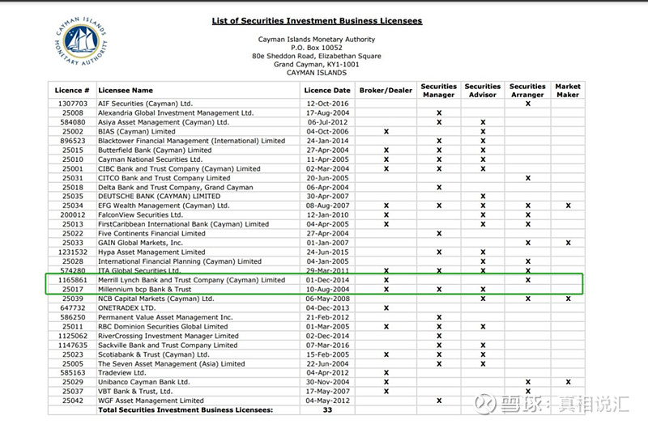Click the Licence Date column header

tap(327, 91)
